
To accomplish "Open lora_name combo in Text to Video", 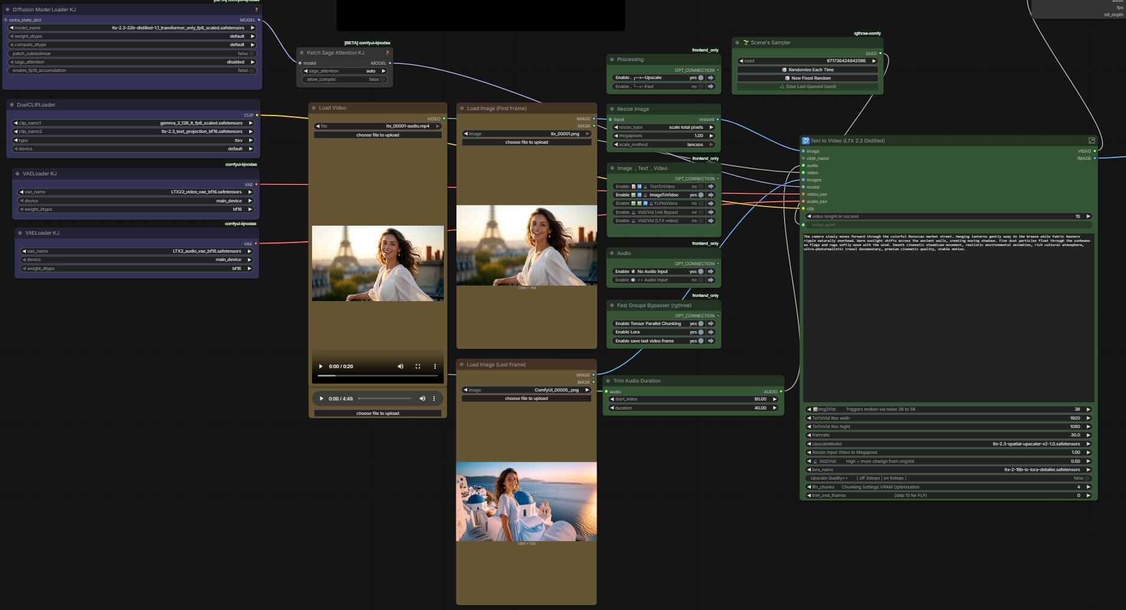I will 948,470.
